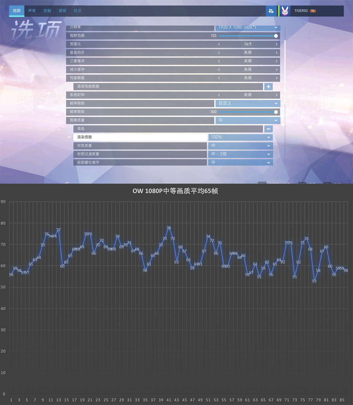Click the 应用 apply button at bottom right
This screenshot has height=405, width=353.
click(313, 183)
